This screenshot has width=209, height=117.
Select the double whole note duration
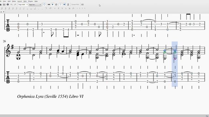[x=31, y=8]
